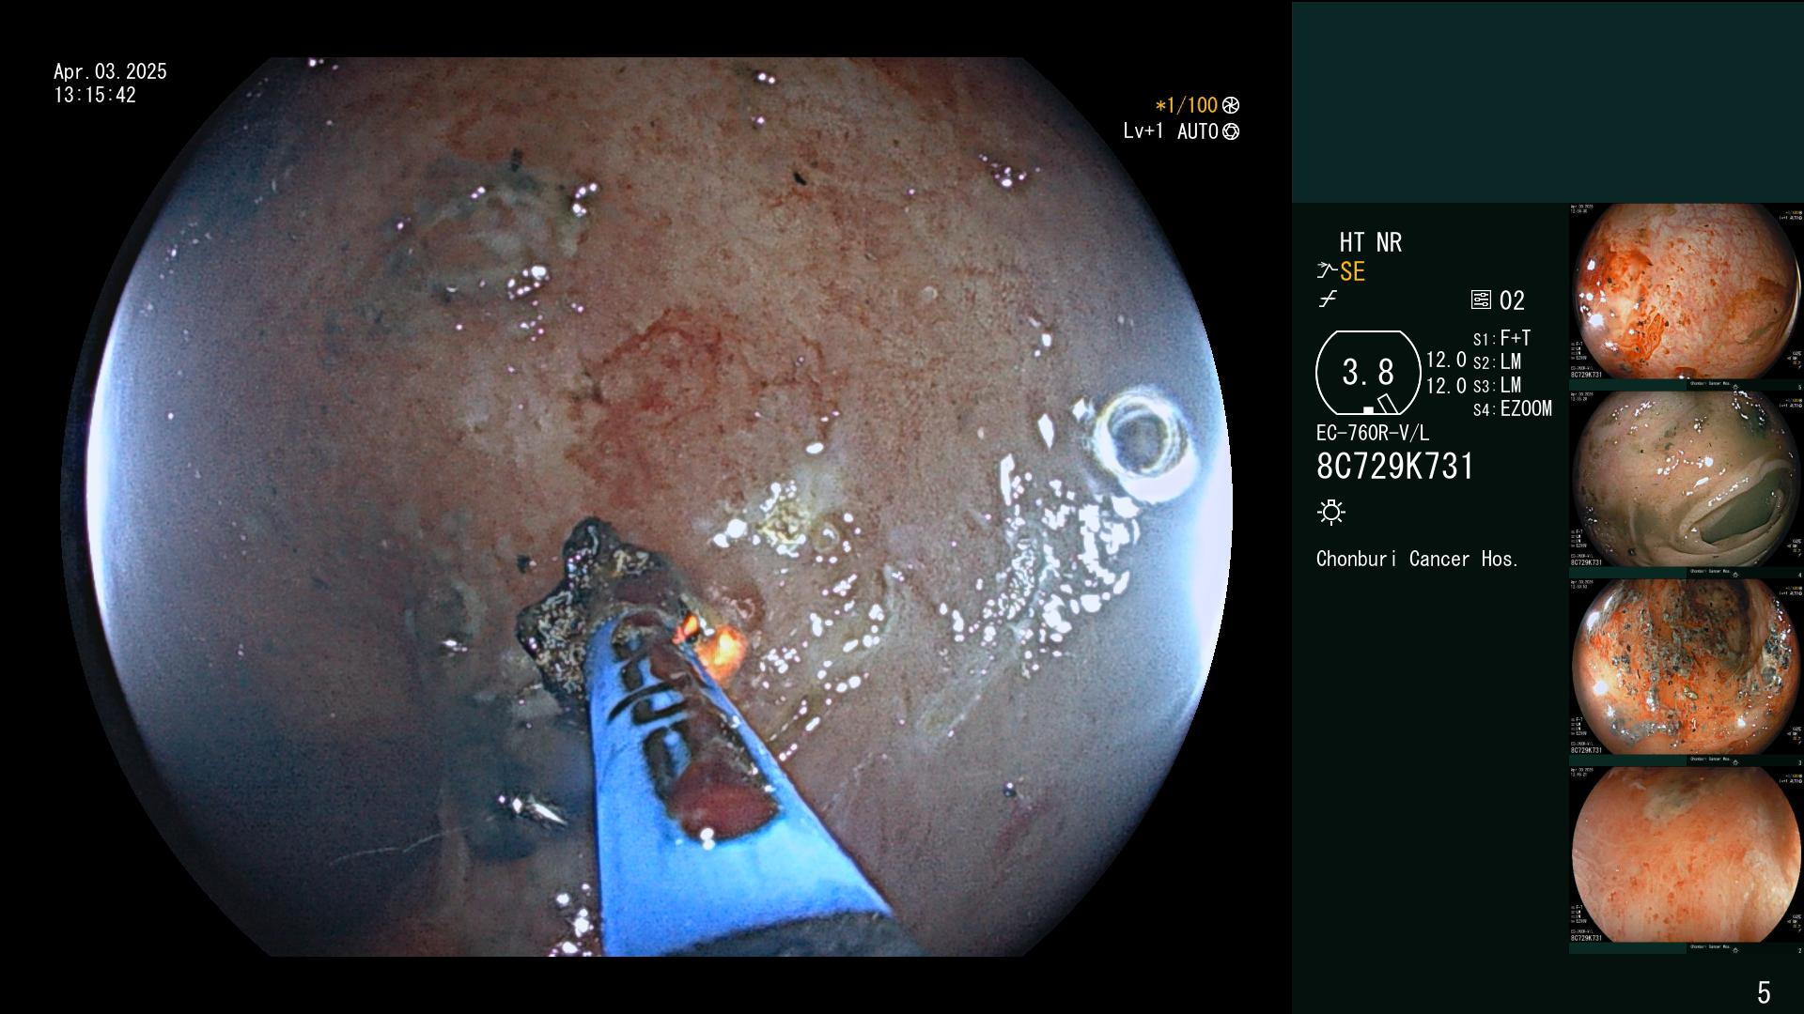Click the serial number 8C729K731
This screenshot has width=1804, height=1014.
pyautogui.click(x=1395, y=467)
